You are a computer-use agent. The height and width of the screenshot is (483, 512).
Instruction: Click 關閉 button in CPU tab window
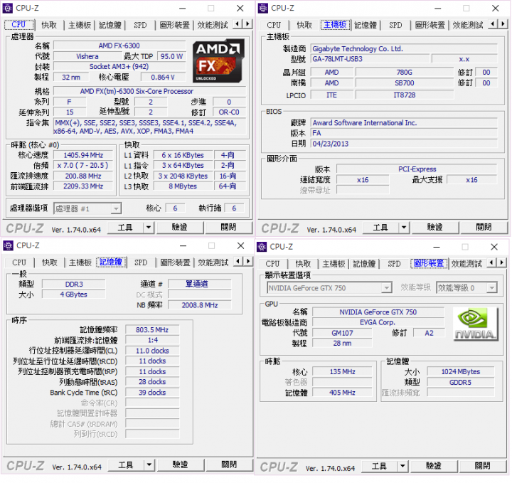pos(228,227)
